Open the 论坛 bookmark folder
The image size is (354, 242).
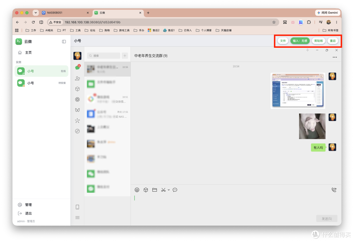tap(90, 30)
